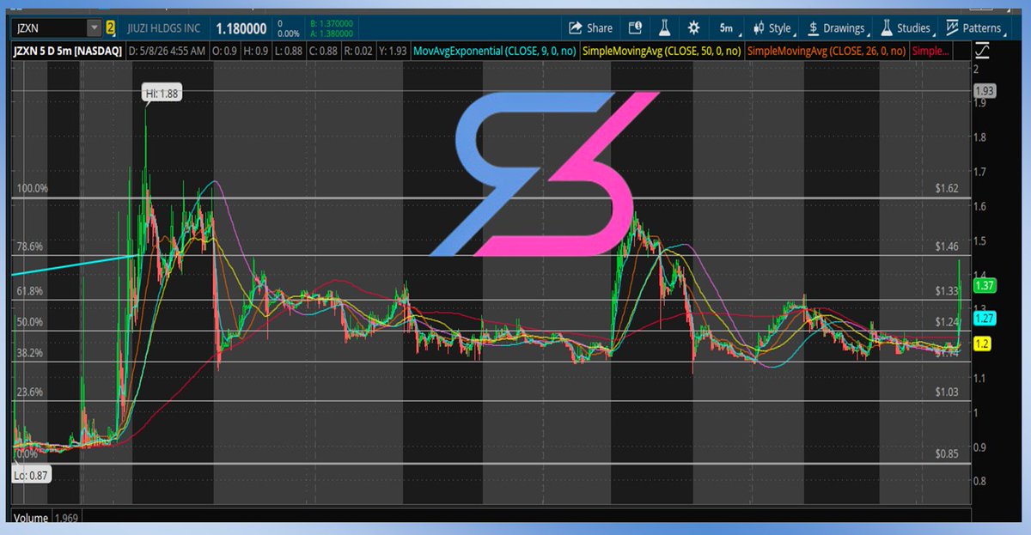Click the drawings tool icon beside Drawings
Image resolution: width=1031 pixels, height=535 pixels.
[814, 28]
